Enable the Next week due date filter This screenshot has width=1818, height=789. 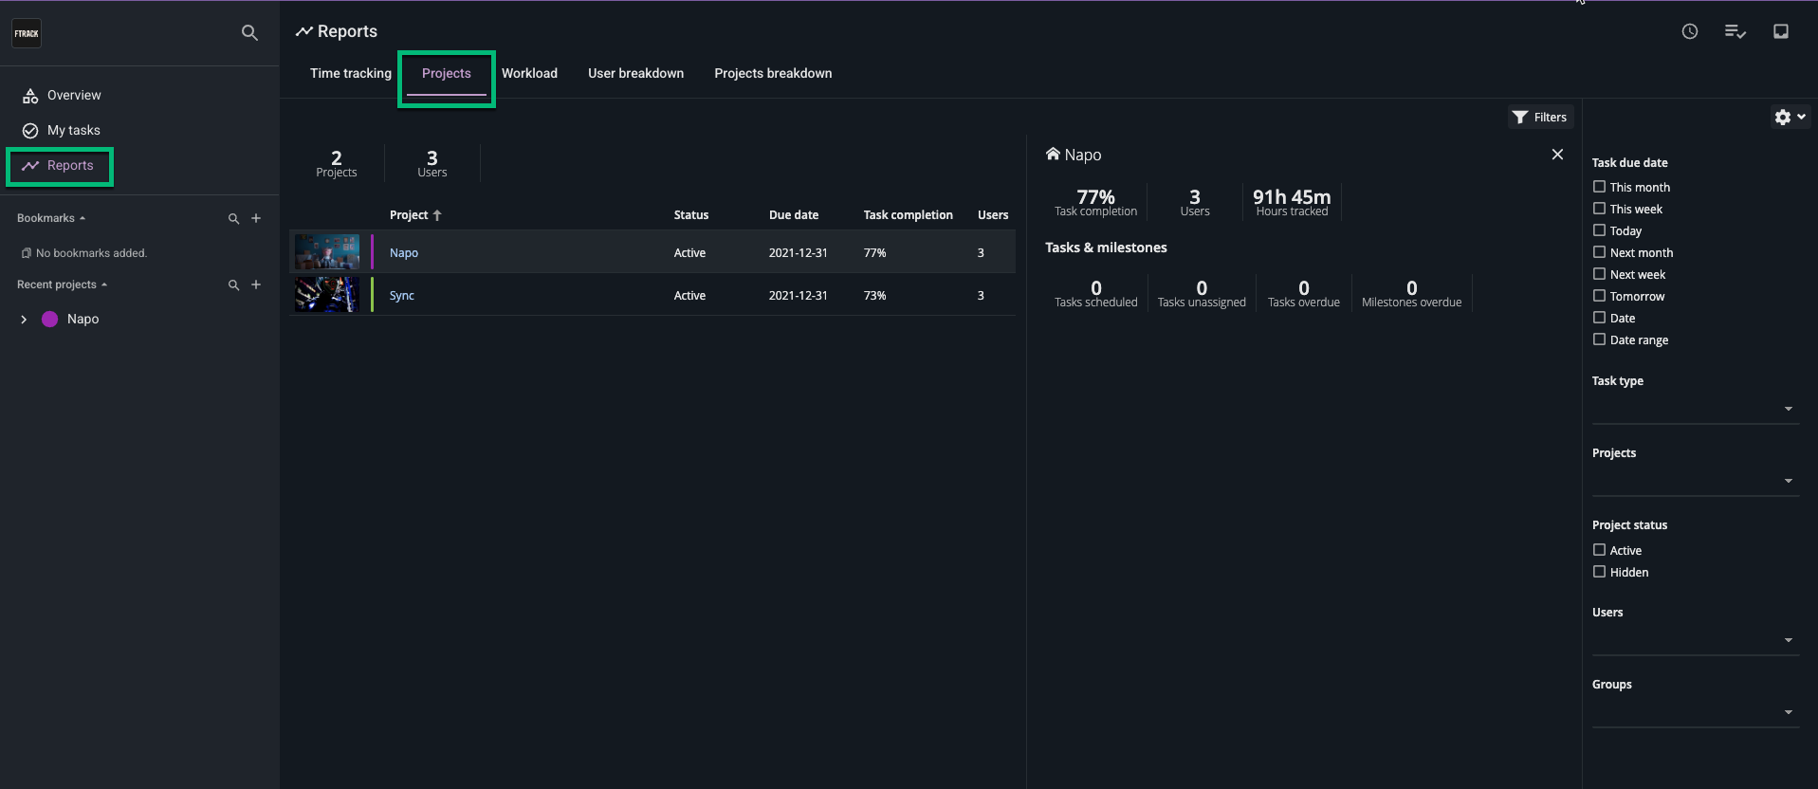(1599, 274)
